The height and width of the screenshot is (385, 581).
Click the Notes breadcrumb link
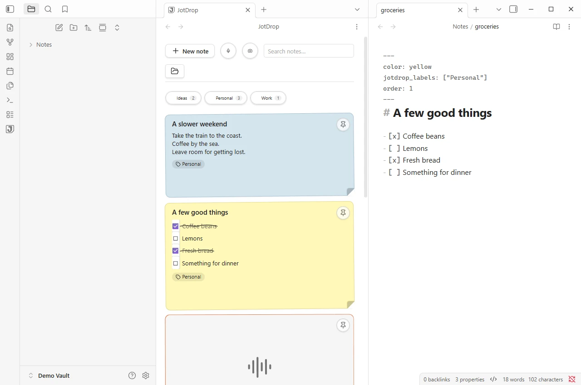click(460, 27)
